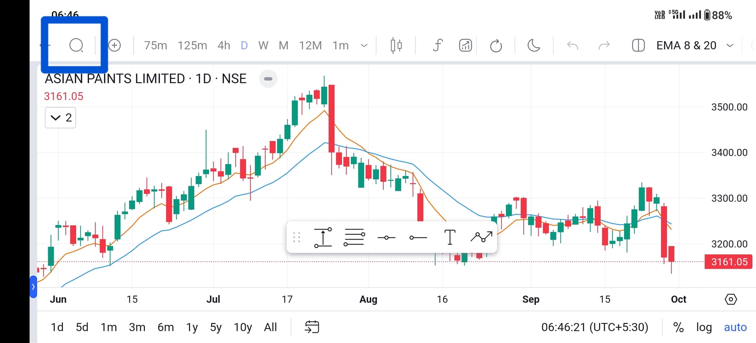Screen dimensions: 756x343
Task: Set date range to 6m
Action: click(x=166, y=327)
